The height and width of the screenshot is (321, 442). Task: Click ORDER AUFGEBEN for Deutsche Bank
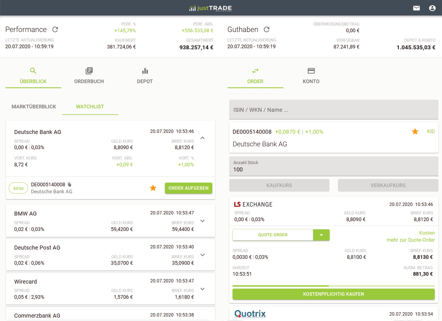point(188,188)
